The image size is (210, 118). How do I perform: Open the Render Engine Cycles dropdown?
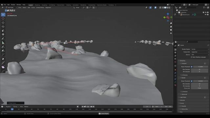(x=200, y=49)
